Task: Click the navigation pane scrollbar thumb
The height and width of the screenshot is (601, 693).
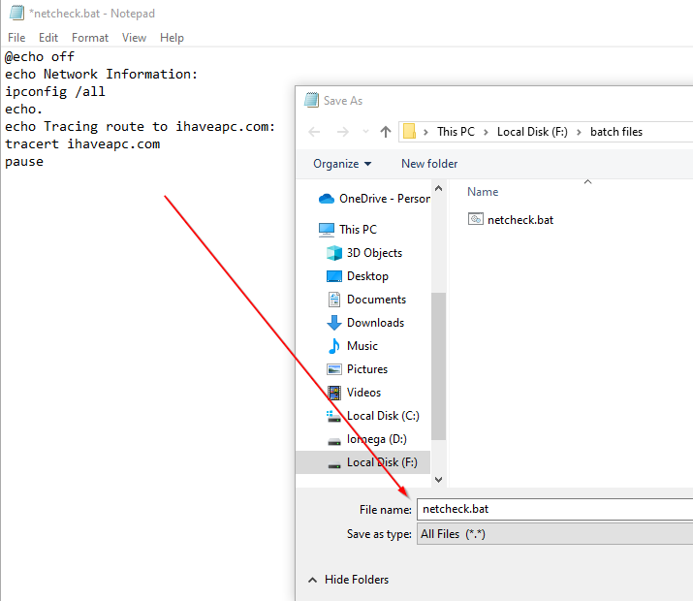Action: 438,365
